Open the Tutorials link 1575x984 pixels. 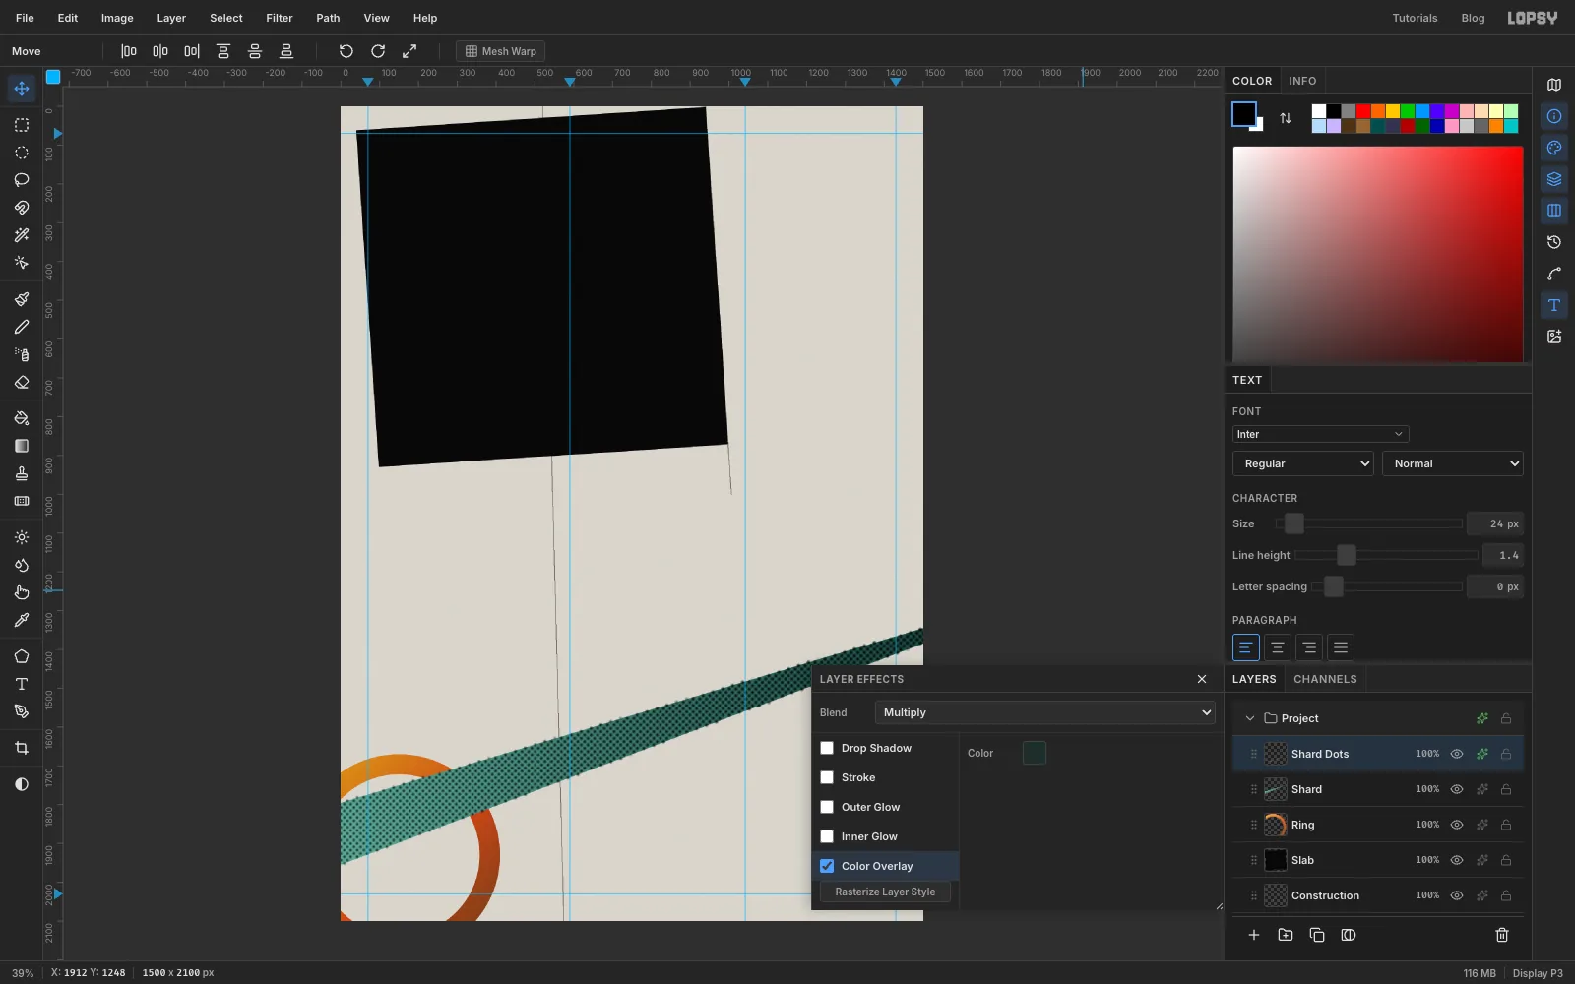click(1415, 18)
